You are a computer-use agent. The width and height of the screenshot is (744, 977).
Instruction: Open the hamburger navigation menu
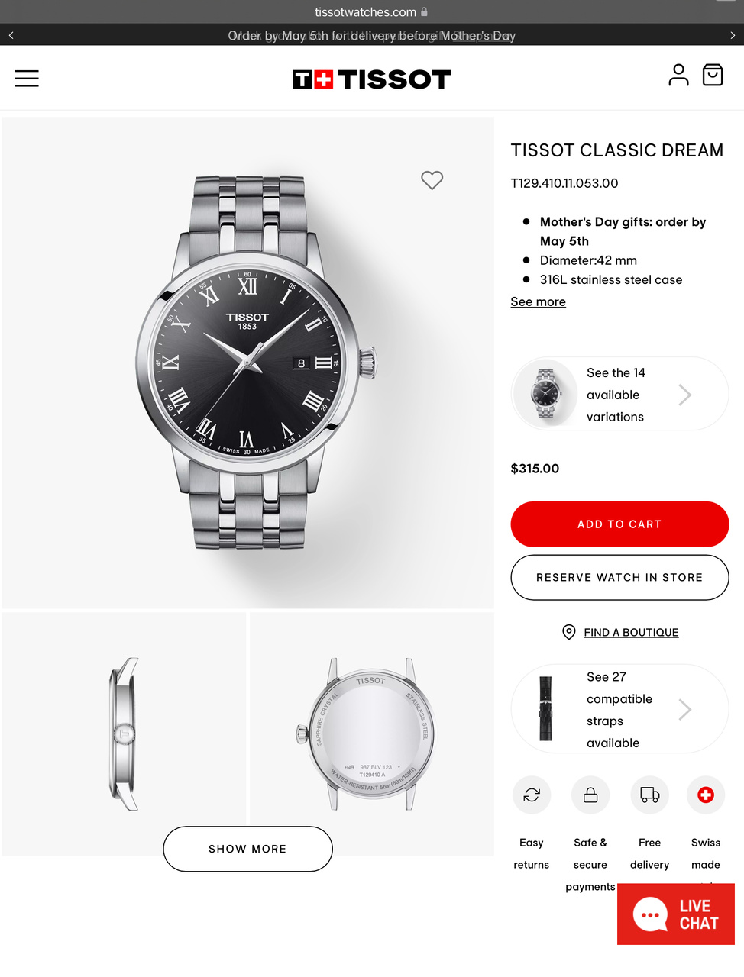[27, 79]
